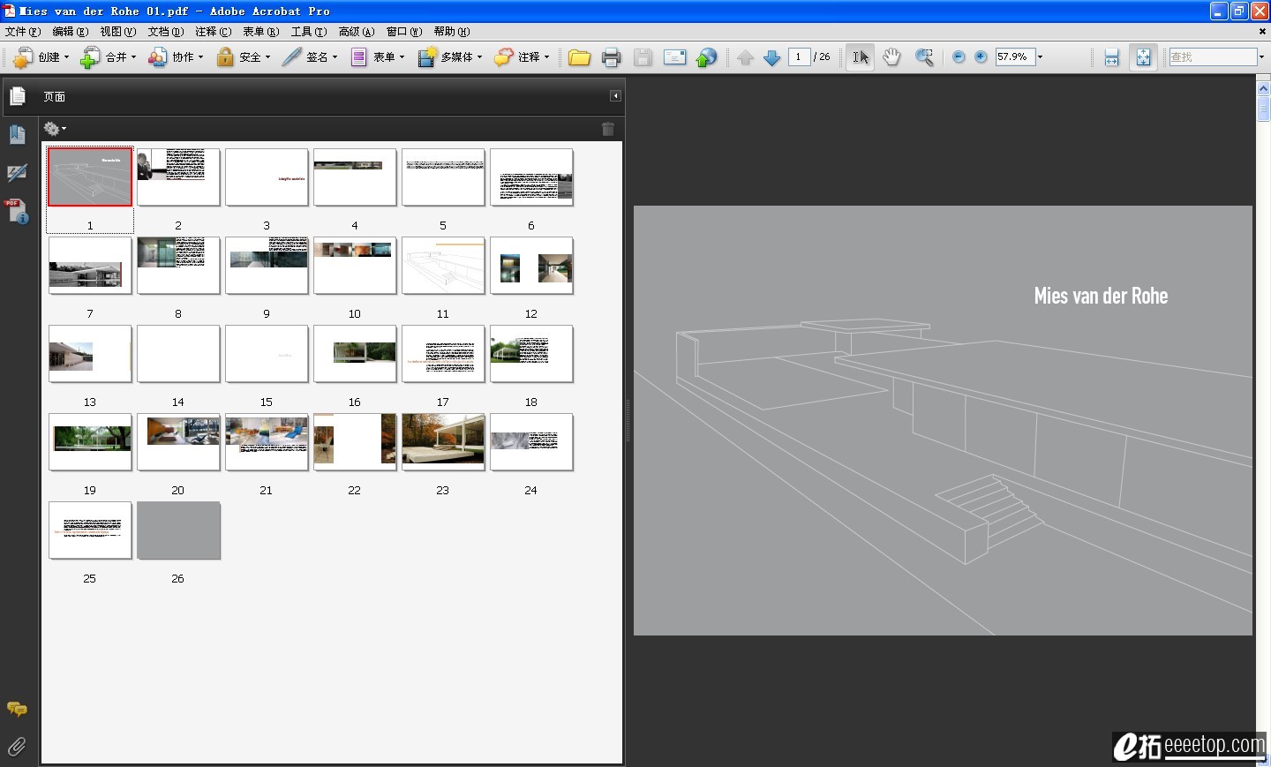
Task: Open a file with folder icon
Action: (x=579, y=57)
